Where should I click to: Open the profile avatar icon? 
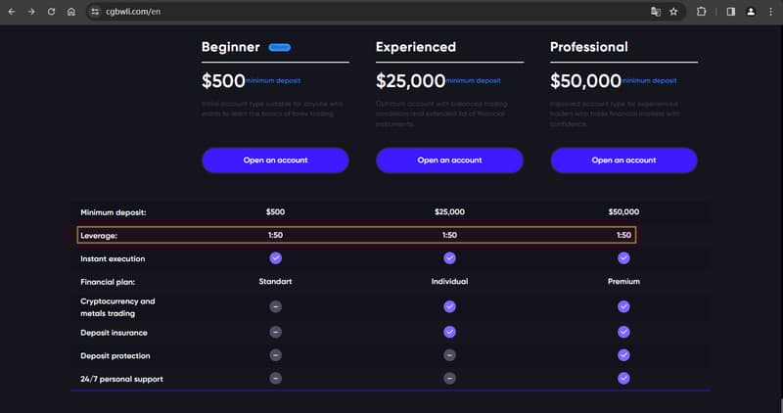(x=751, y=12)
